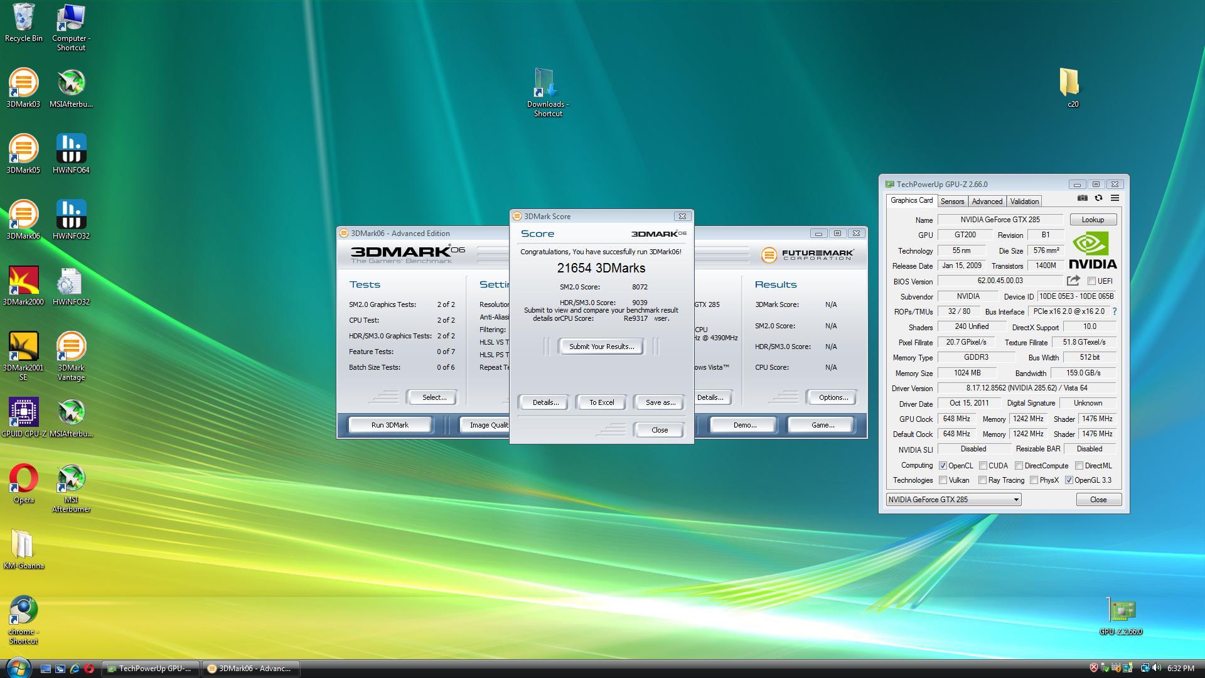
Task: Click the Submit Your Results button
Action: [x=601, y=347]
